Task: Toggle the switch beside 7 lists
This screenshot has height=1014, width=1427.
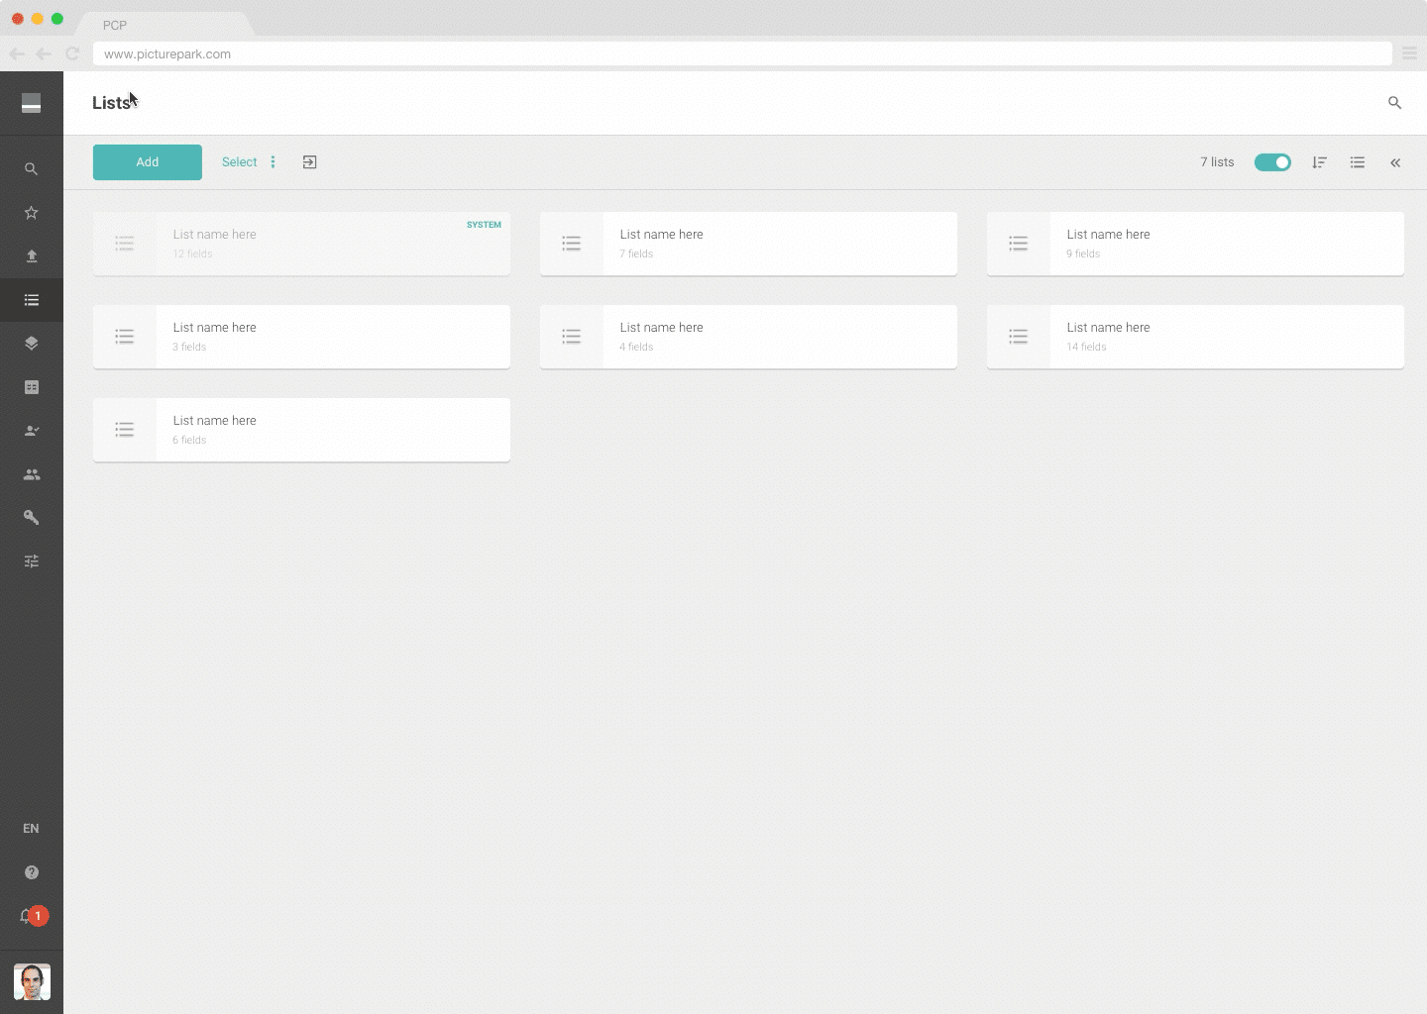Action: coord(1272,162)
